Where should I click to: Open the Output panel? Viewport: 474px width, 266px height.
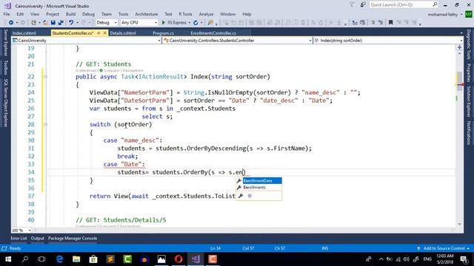pyautogui.click(x=38, y=238)
